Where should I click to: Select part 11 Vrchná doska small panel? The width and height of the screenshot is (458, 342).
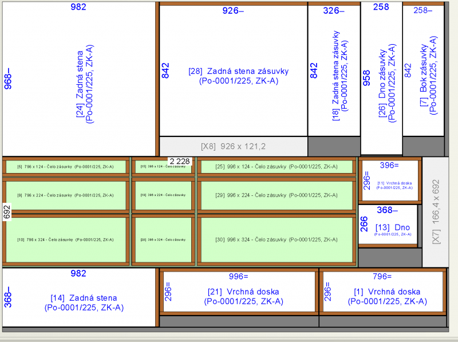[390, 180]
